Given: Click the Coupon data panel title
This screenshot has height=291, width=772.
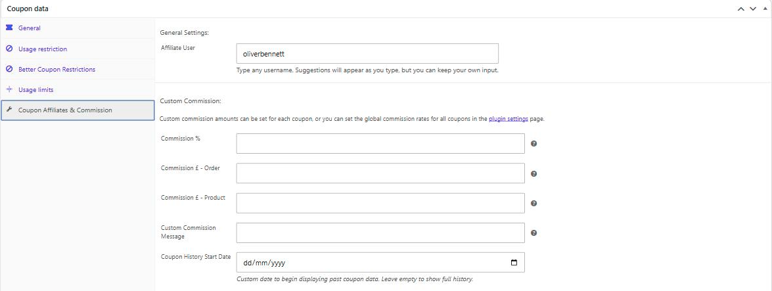Looking at the screenshot, I should click(28, 9).
